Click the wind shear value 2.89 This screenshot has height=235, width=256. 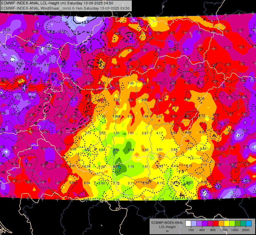point(145,99)
